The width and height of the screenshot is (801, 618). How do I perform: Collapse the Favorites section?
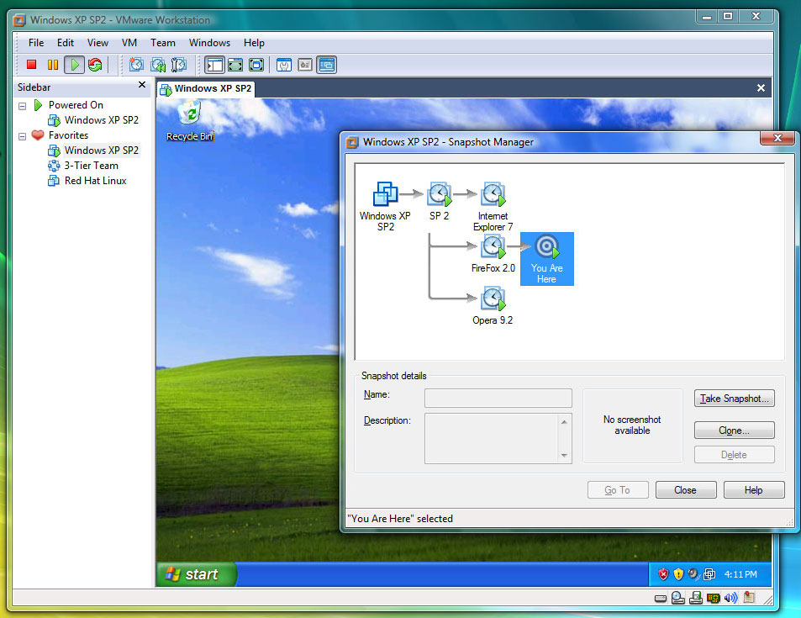(23, 135)
